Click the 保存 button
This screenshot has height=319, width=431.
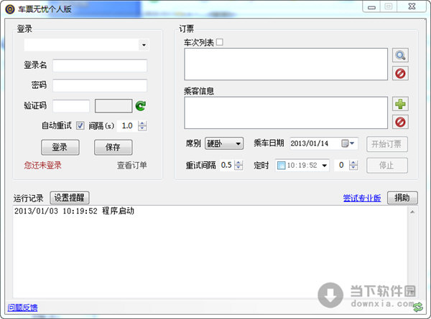(113, 147)
